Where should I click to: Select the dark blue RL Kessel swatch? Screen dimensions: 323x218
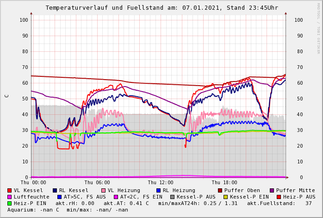[55, 191]
